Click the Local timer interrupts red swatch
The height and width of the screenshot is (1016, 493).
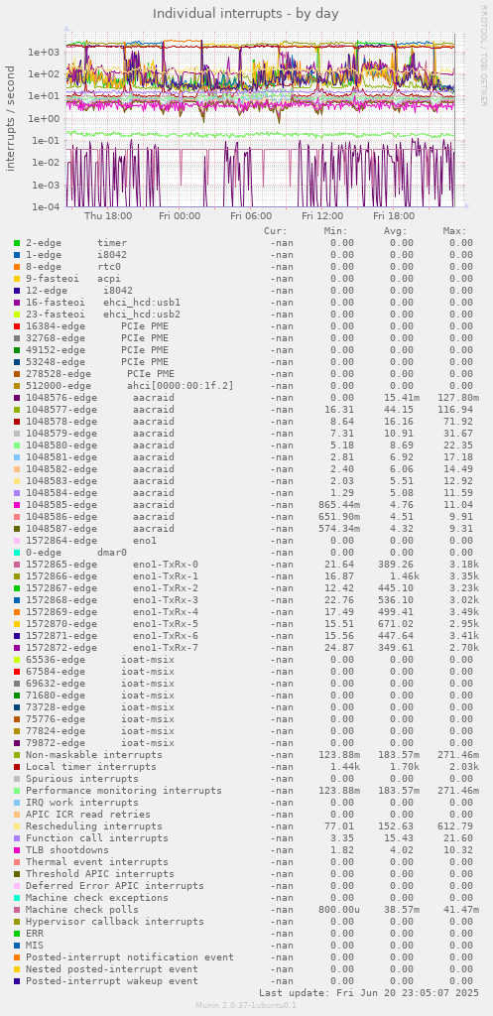(17, 767)
